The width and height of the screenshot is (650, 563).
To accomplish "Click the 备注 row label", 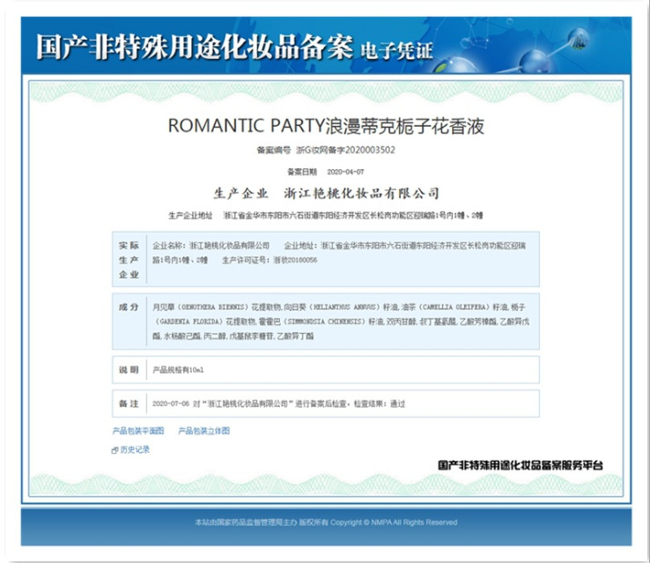I will pyautogui.click(x=129, y=404).
